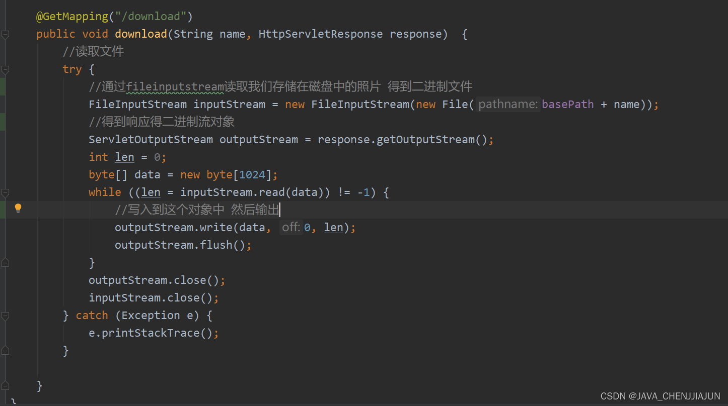This screenshot has width=728, height=406.
Task: Click the pathname: parameter hint
Action: (508, 105)
